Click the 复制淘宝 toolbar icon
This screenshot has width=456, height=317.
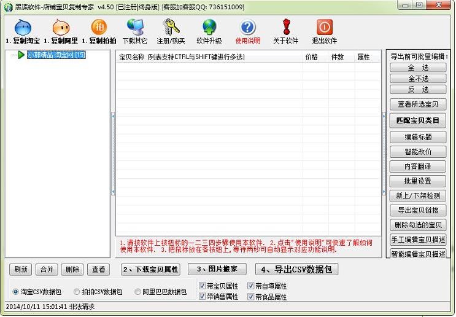(x=23, y=28)
